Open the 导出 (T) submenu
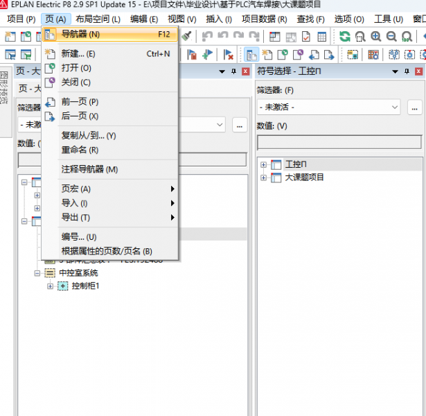The height and width of the screenshot is (416, 426). (x=110, y=217)
